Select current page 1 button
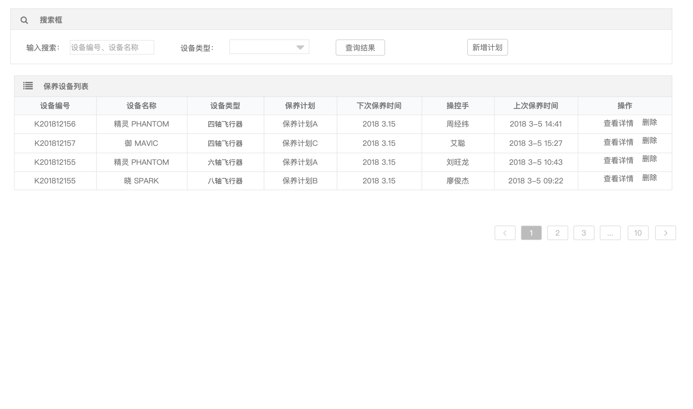This screenshot has height=409, width=693. tap(531, 233)
